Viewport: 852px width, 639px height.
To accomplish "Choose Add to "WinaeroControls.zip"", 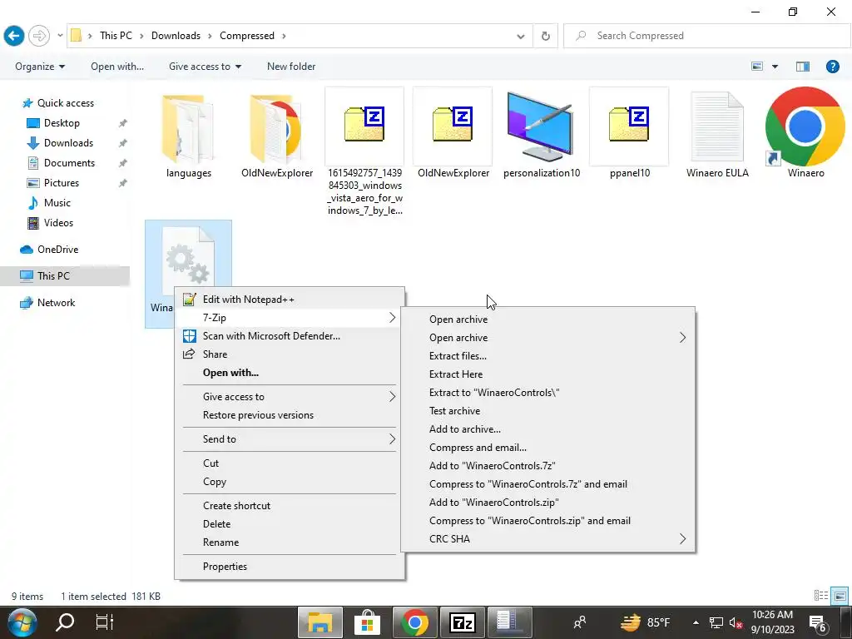I will tap(547, 503).
